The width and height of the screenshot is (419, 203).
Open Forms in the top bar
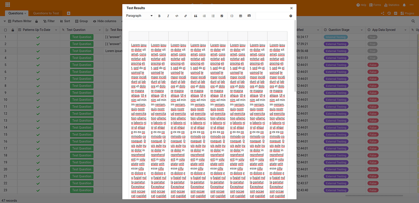tap(375, 5)
